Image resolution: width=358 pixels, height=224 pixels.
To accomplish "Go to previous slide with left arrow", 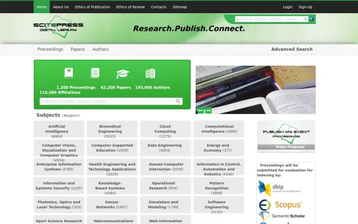I will click(200, 111).
